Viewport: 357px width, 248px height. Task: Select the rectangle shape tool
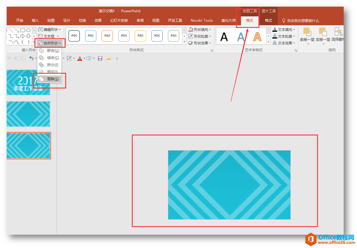click(x=22, y=30)
